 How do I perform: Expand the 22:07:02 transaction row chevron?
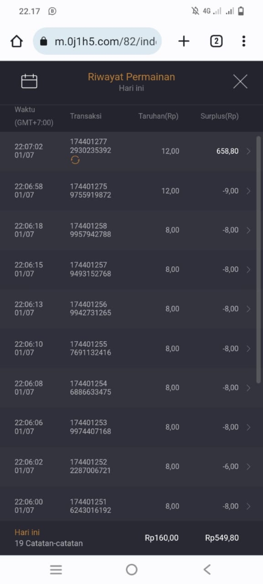[x=248, y=151]
